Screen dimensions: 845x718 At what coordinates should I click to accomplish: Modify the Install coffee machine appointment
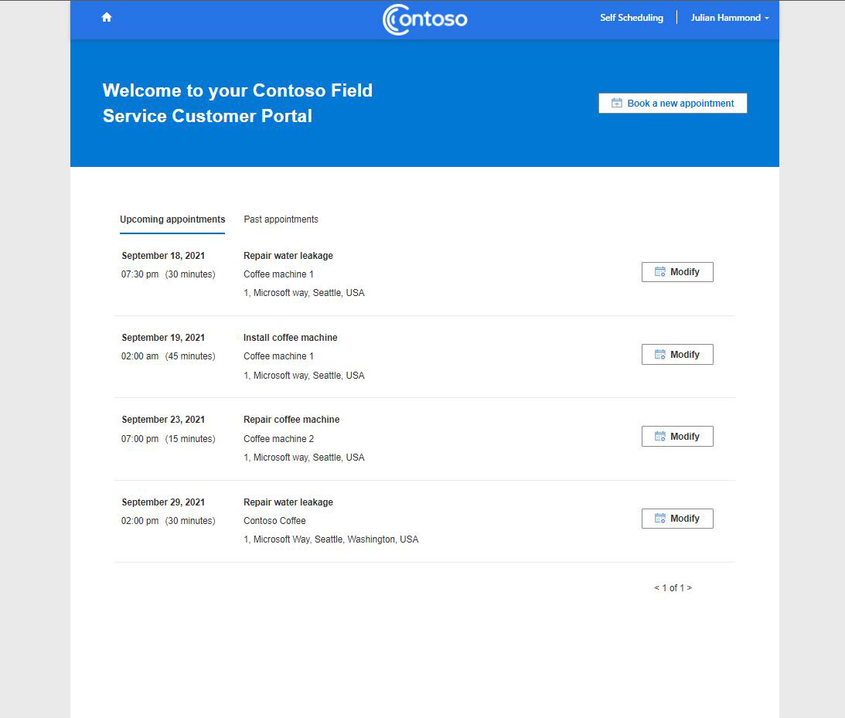pyautogui.click(x=677, y=355)
